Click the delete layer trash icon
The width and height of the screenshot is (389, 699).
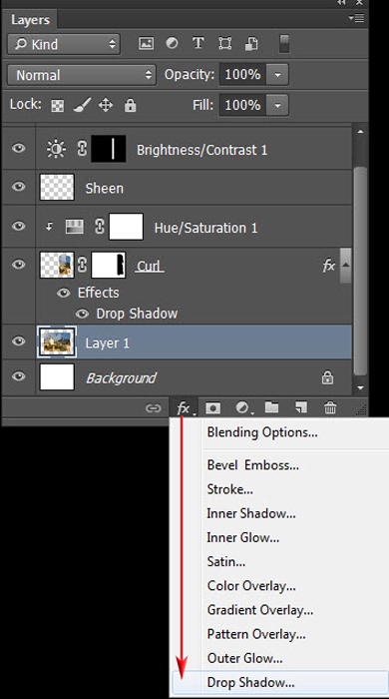pyautogui.click(x=330, y=407)
